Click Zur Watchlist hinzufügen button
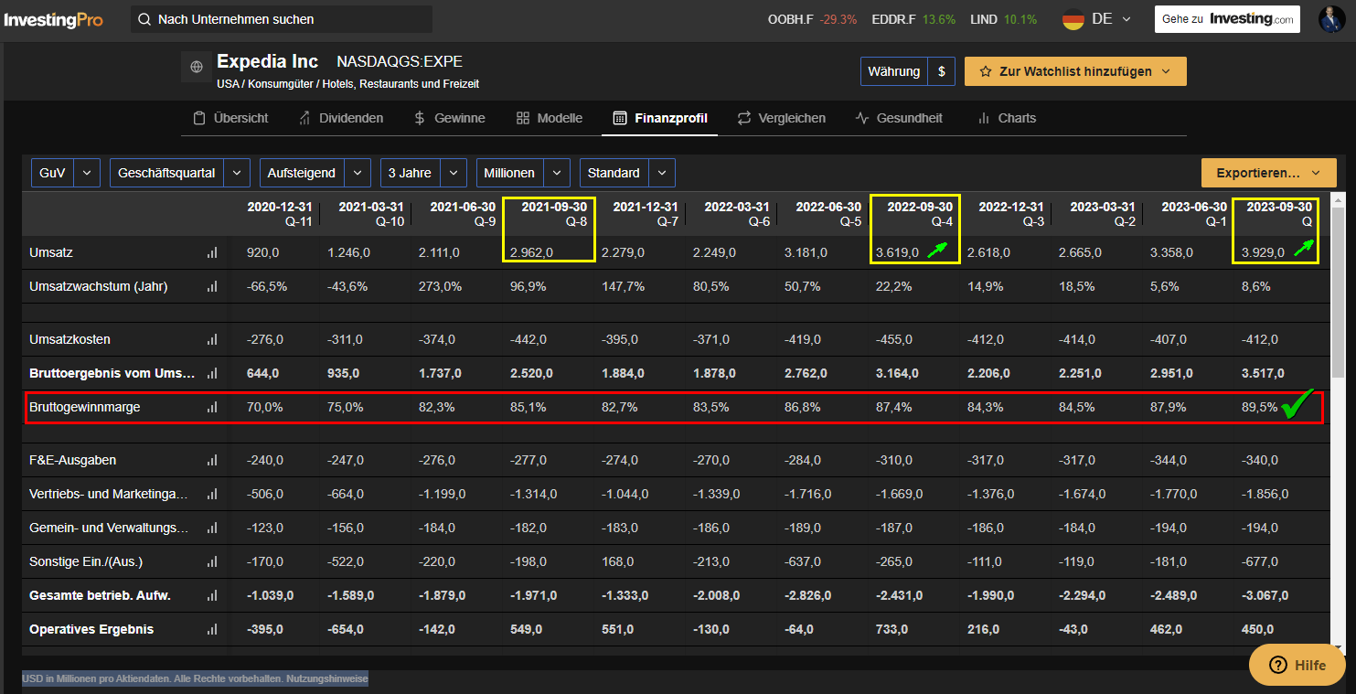The height and width of the screenshot is (694, 1356). 1074,71
